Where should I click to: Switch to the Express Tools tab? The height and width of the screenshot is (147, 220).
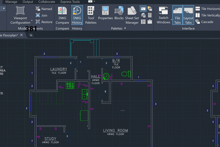70,2
